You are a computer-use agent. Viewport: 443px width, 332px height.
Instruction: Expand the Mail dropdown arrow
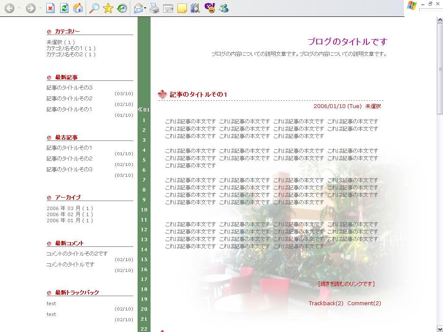pos(145,8)
